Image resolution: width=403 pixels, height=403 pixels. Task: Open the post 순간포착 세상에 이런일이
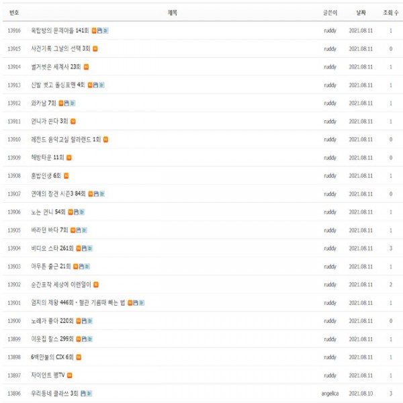click(61, 284)
